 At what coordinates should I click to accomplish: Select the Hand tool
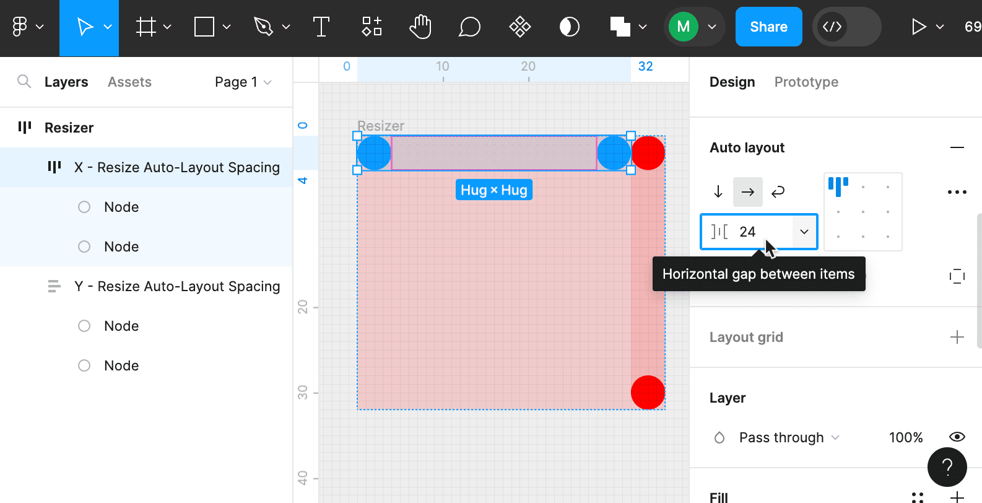[x=420, y=27]
